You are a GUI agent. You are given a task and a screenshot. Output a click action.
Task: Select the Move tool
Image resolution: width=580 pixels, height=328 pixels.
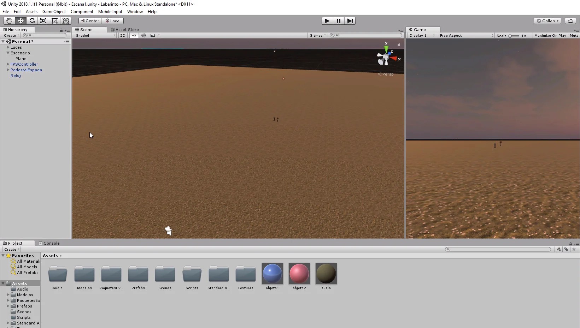[x=20, y=21]
